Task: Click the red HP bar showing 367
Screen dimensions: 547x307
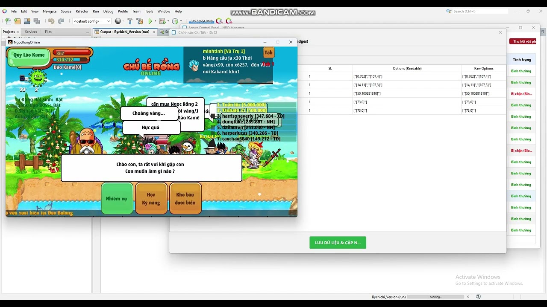Action: [73, 53]
